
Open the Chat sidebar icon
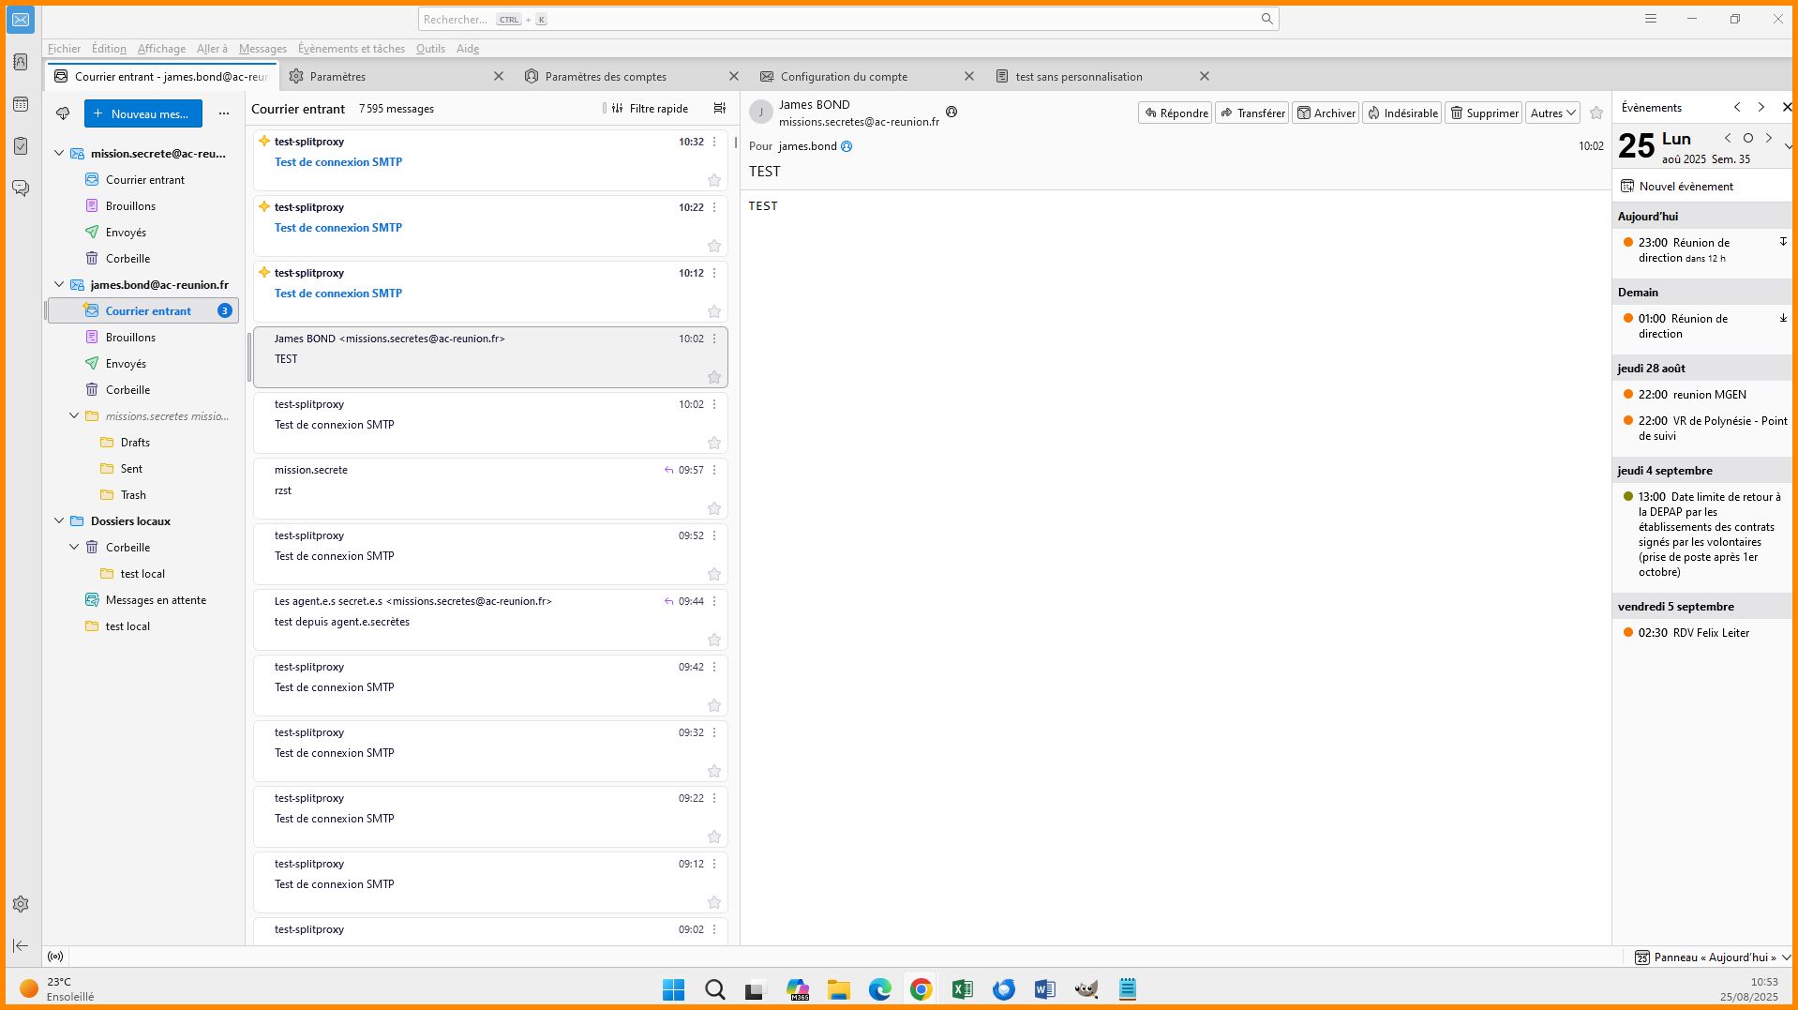pyautogui.click(x=21, y=188)
